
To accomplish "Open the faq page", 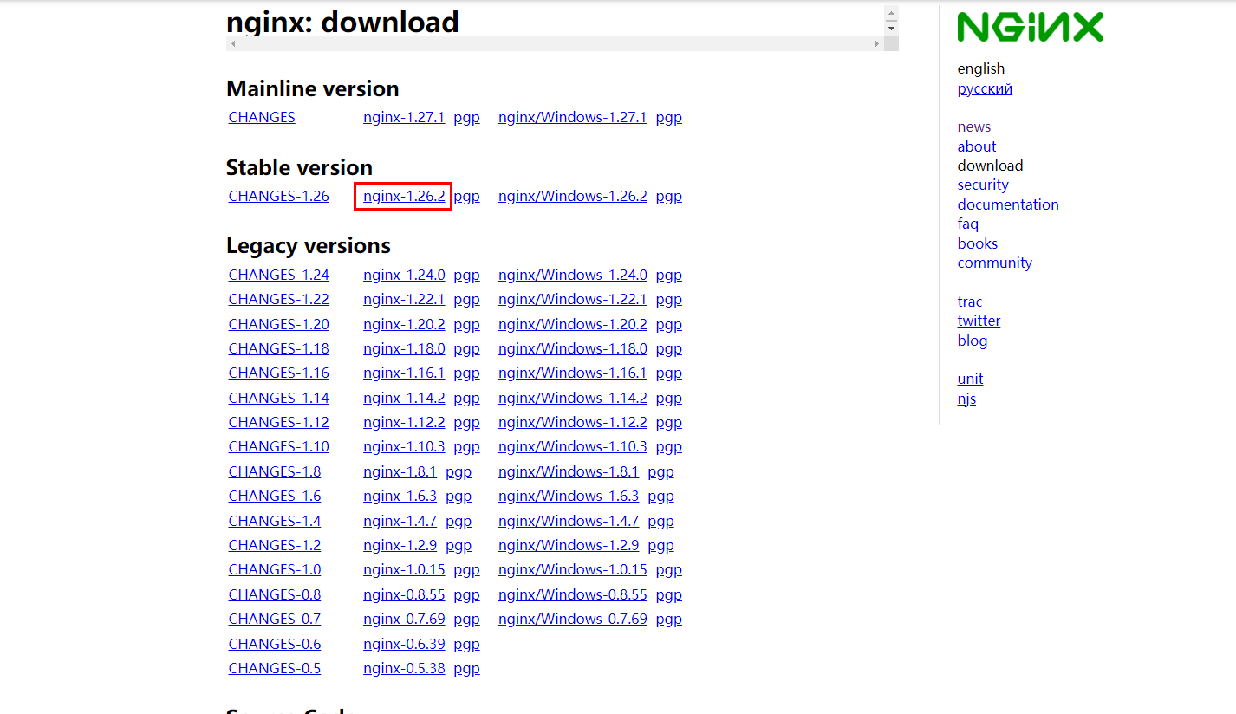I will point(968,224).
